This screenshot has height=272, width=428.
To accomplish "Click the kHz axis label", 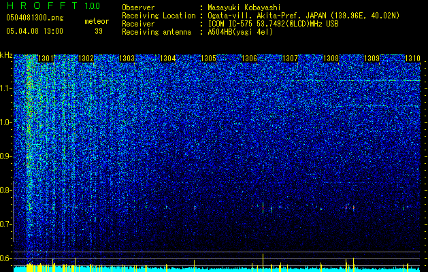I will [x=6, y=55].
